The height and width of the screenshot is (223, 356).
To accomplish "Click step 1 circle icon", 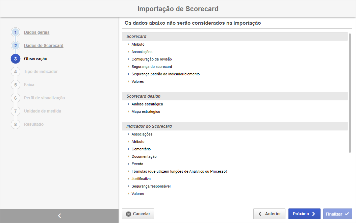I will pos(16,32).
